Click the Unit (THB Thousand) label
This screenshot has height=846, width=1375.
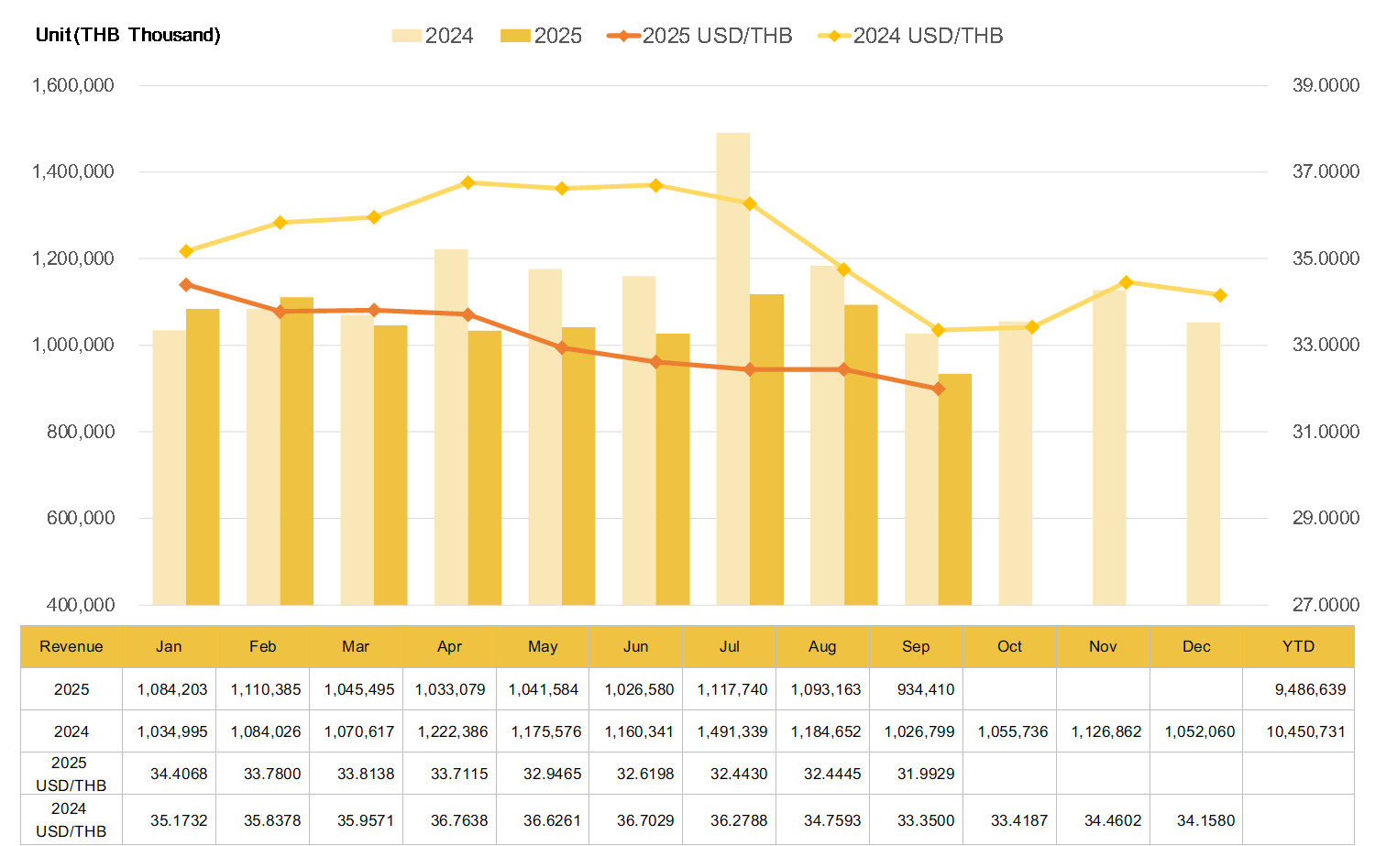click(x=128, y=35)
